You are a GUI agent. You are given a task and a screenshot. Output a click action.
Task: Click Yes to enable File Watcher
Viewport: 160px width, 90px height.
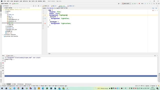pyautogui.click(x=153, y=8)
